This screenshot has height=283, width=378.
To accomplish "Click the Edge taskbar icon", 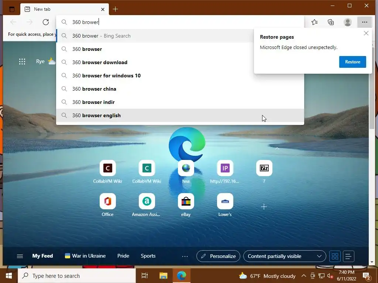I will (182, 276).
